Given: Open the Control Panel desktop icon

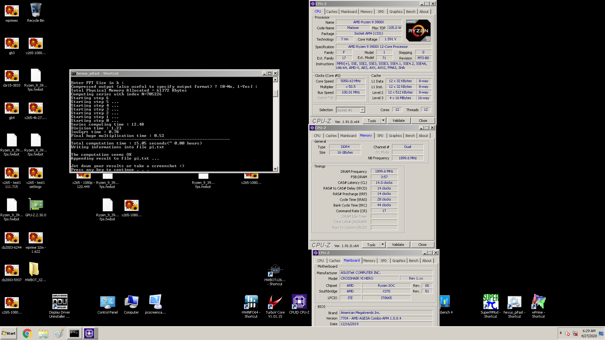Looking at the screenshot, I should (x=107, y=304).
